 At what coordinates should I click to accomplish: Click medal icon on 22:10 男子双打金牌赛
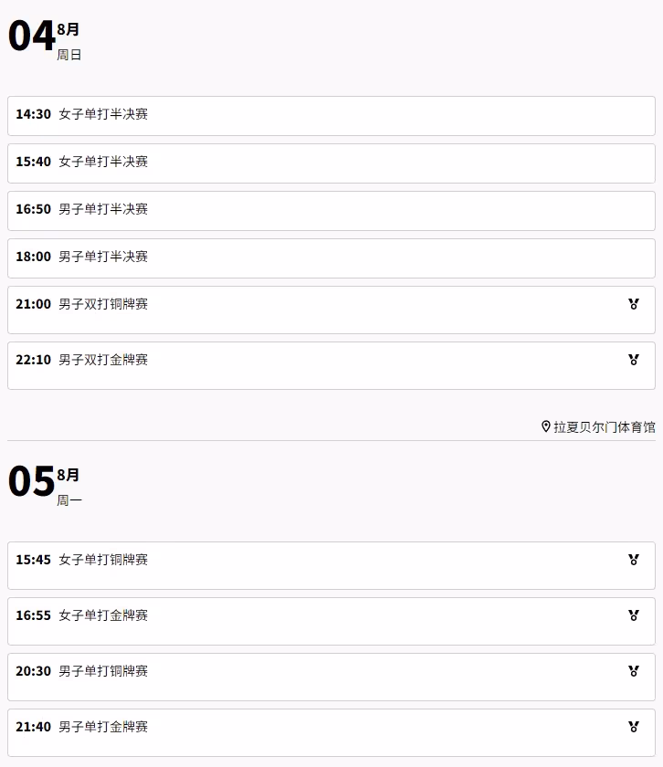(x=634, y=360)
